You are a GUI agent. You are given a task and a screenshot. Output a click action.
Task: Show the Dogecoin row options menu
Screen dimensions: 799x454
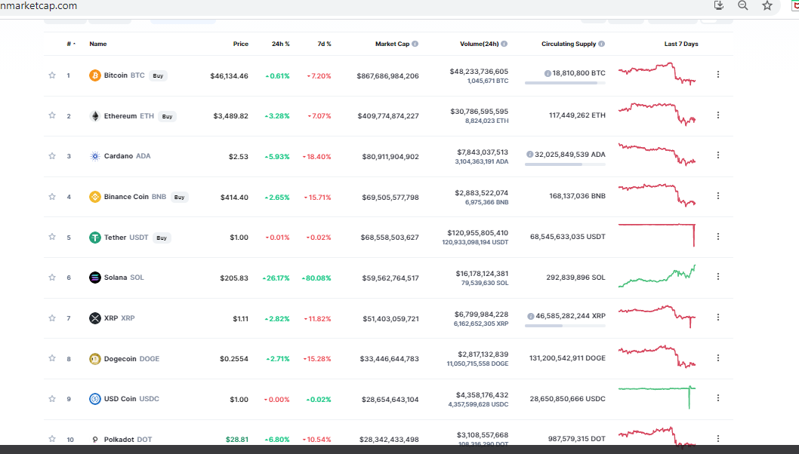(718, 357)
